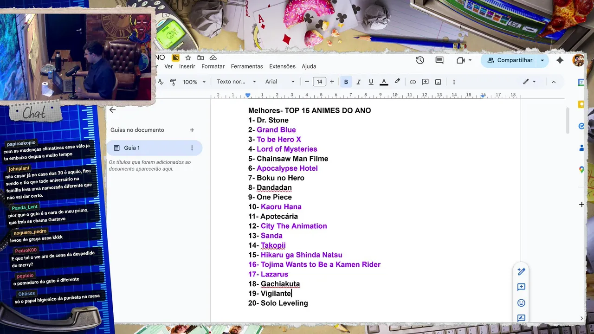
Task: Click the highlight color pen icon
Action: click(397, 82)
